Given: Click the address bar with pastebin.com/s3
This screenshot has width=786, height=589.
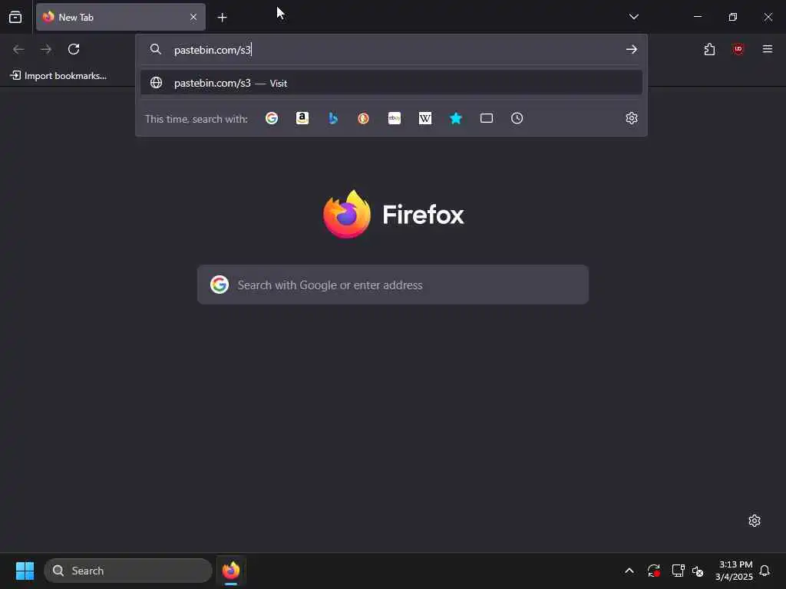Looking at the screenshot, I should pos(391,50).
